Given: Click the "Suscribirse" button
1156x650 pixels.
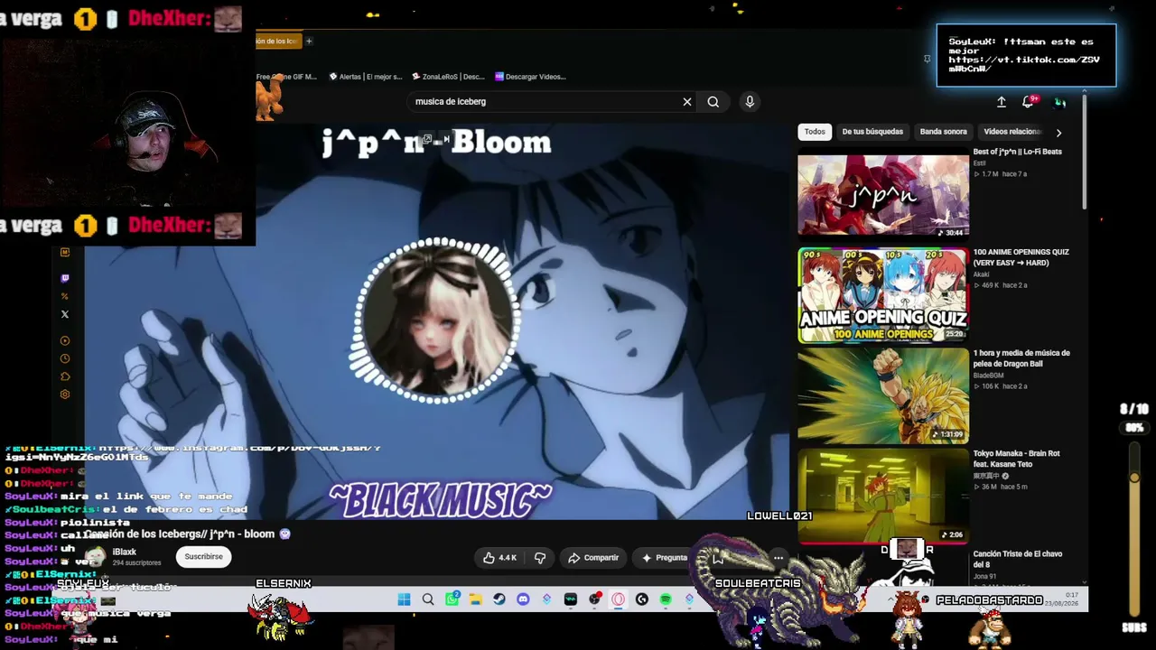Looking at the screenshot, I should 203,557.
